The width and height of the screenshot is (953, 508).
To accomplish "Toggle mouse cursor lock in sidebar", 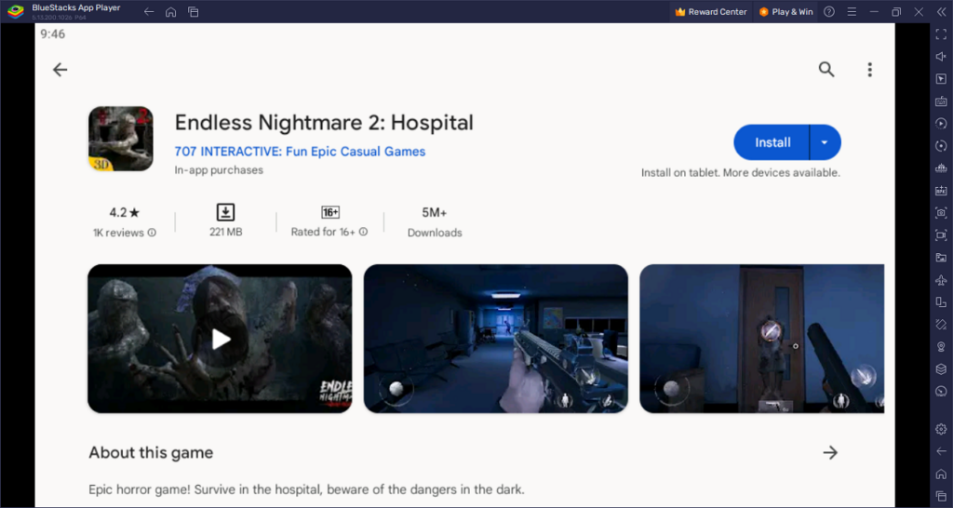I will (941, 79).
